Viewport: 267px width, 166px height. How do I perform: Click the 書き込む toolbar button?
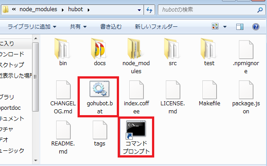click(111, 27)
